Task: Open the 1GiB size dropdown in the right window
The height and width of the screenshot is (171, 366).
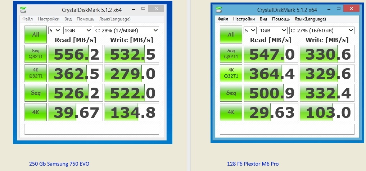Action: click(x=273, y=30)
